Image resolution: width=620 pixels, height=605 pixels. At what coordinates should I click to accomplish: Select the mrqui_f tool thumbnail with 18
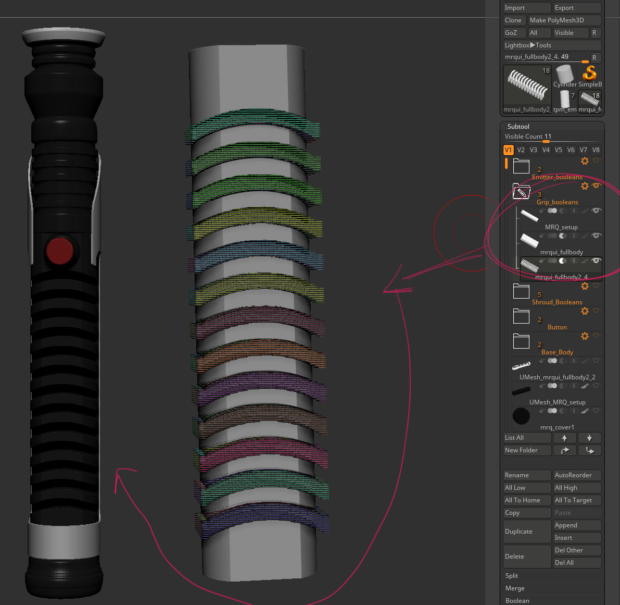point(590,101)
